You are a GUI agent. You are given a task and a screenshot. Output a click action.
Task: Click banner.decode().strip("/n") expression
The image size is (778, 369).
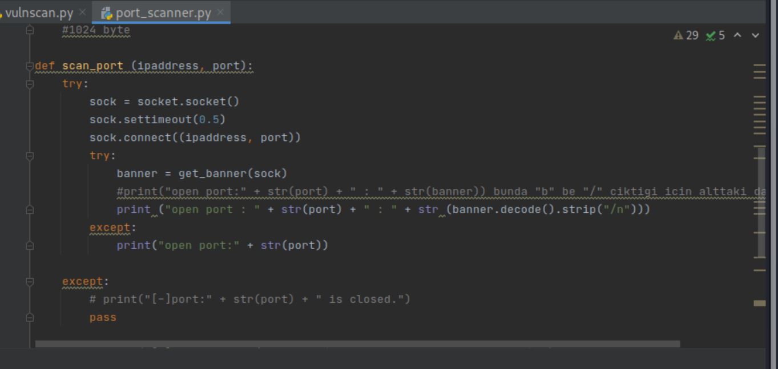tap(548, 210)
